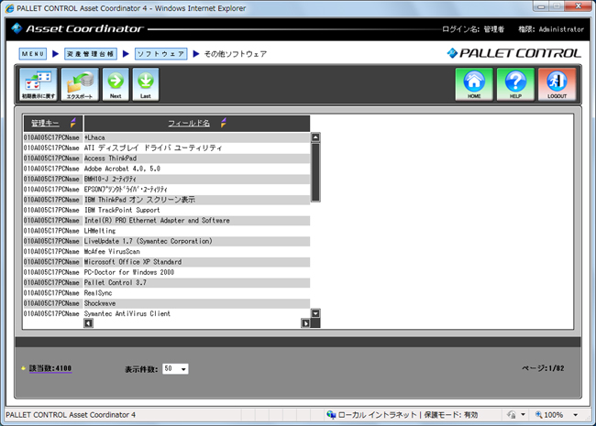Click the 権限: Administrator label
The height and width of the screenshot is (426, 596).
tap(551, 29)
